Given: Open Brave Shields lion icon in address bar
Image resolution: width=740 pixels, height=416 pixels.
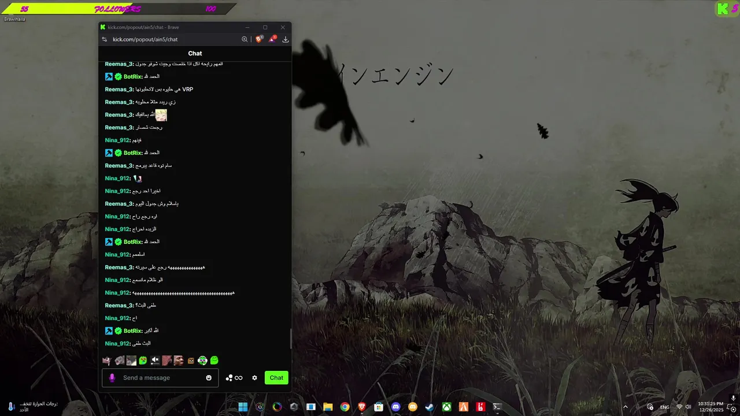Looking at the screenshot, I should pyautogui.click(x=259, y=39).
